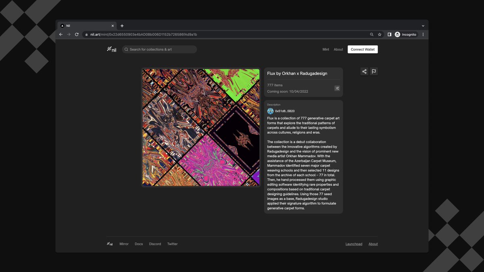Click the shuffle icon in collection card
This screenshot has height=272, width=484.
pyautogui.click(x=337, y=88)
